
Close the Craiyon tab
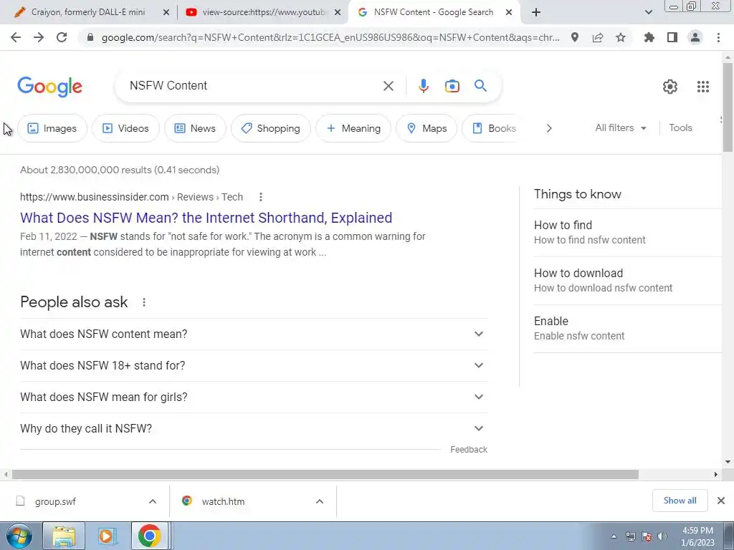pyautogui.click(x=166, y=12)
